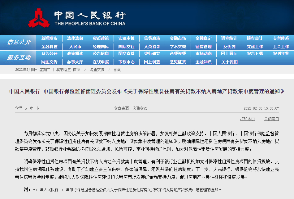Go to 金融科技 page
294x199 pixels.
pos(49,47)
